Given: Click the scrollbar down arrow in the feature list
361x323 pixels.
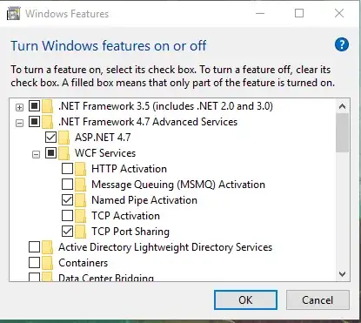Looking at the screenshot, I should 342,274.
